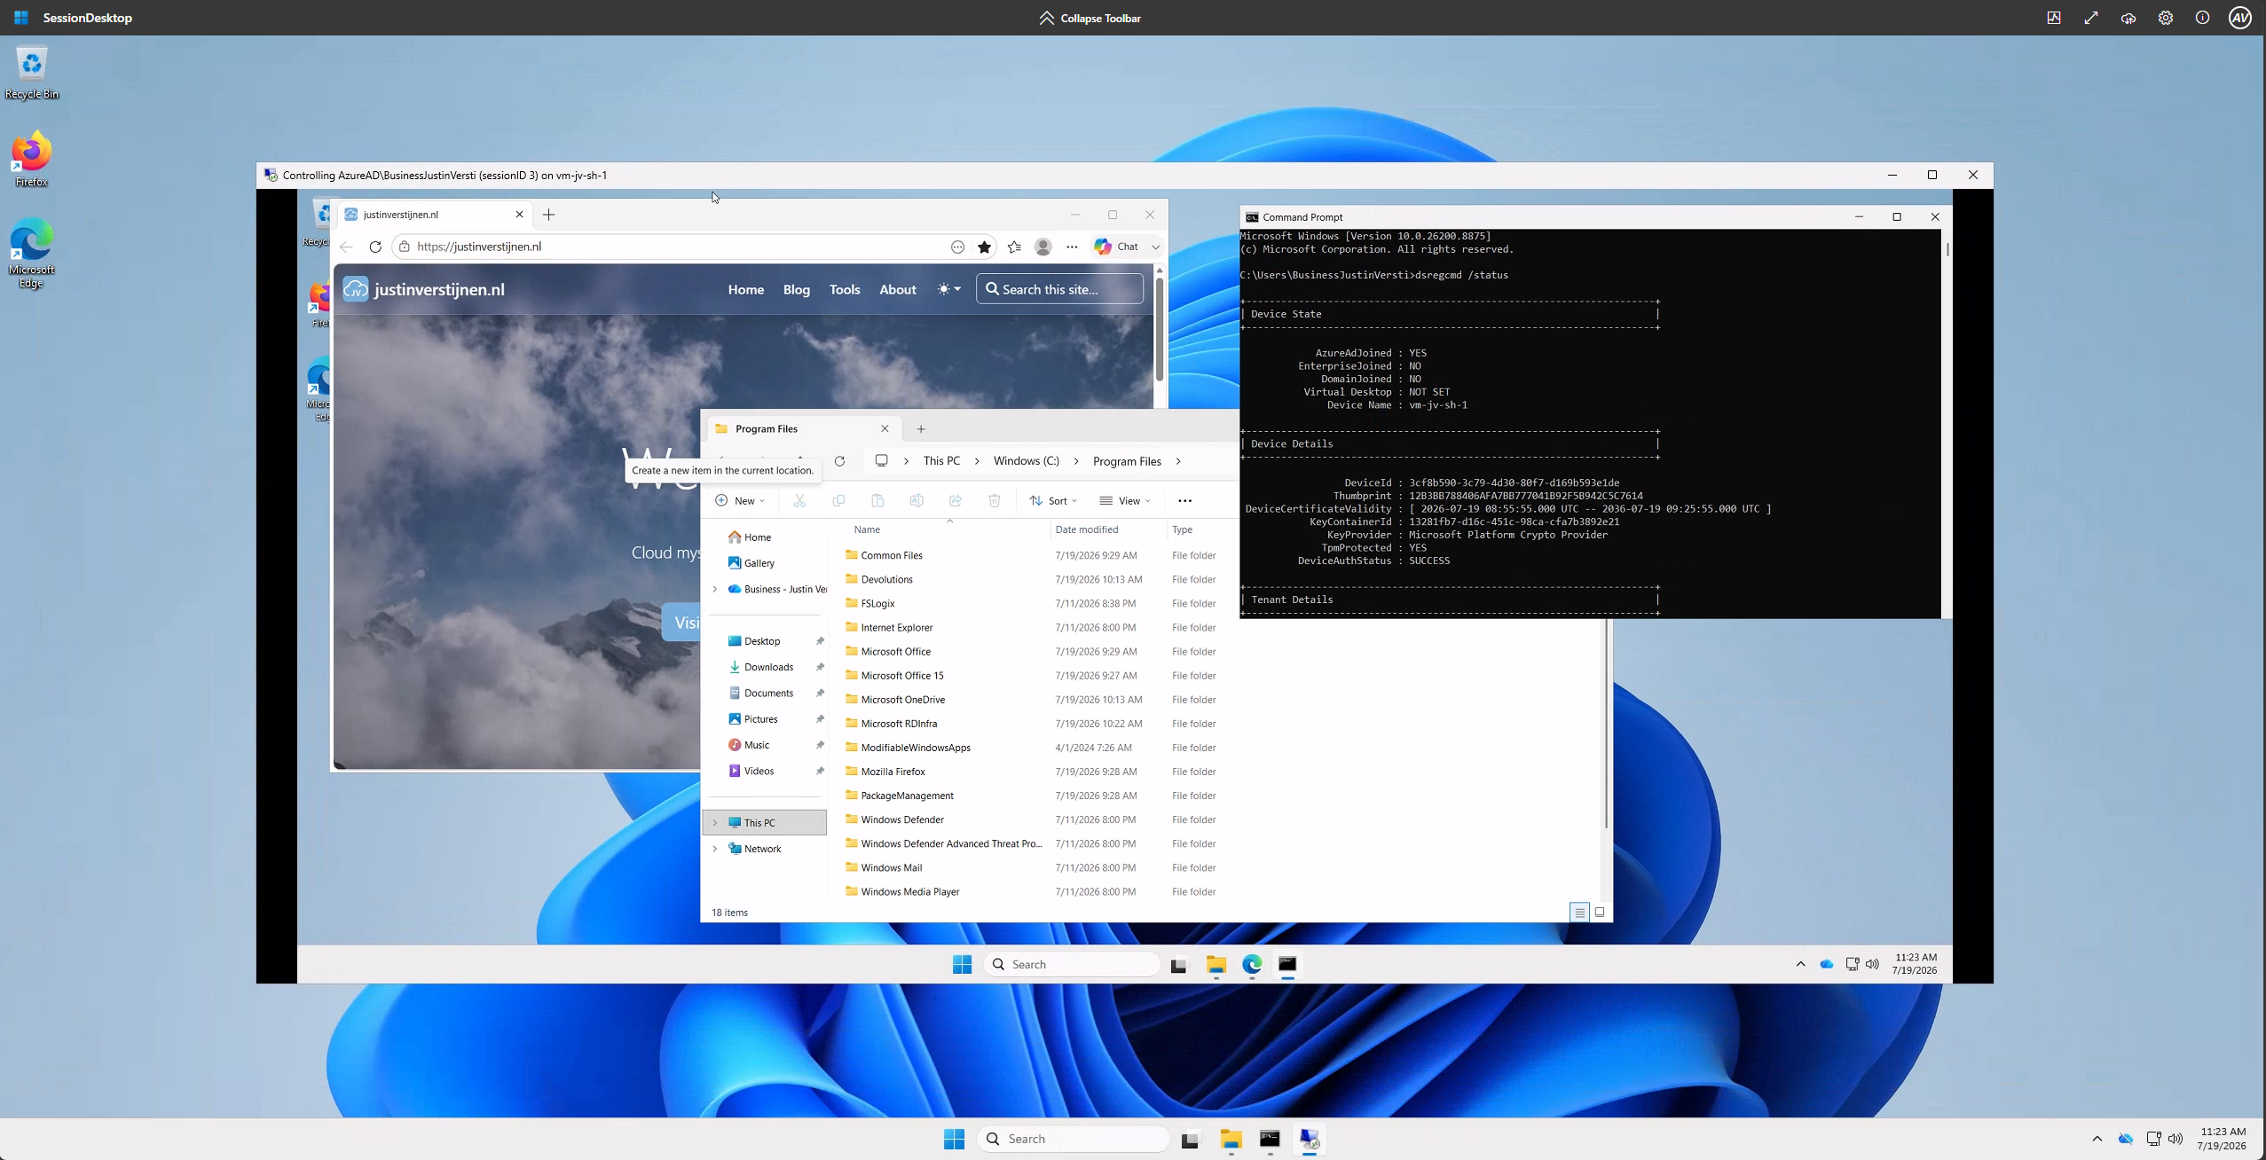Screen dimensions: 2266x1160
Task: Open Firefox shortcut on outer desktop
Action: (32, 160)
